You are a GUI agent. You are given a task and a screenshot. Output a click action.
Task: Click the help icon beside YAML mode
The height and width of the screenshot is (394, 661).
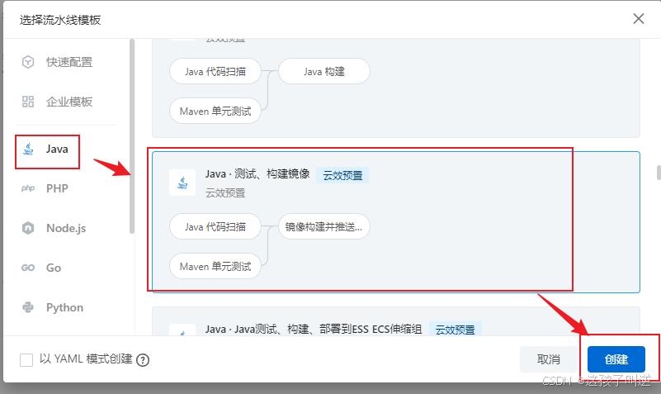[143, 360]
